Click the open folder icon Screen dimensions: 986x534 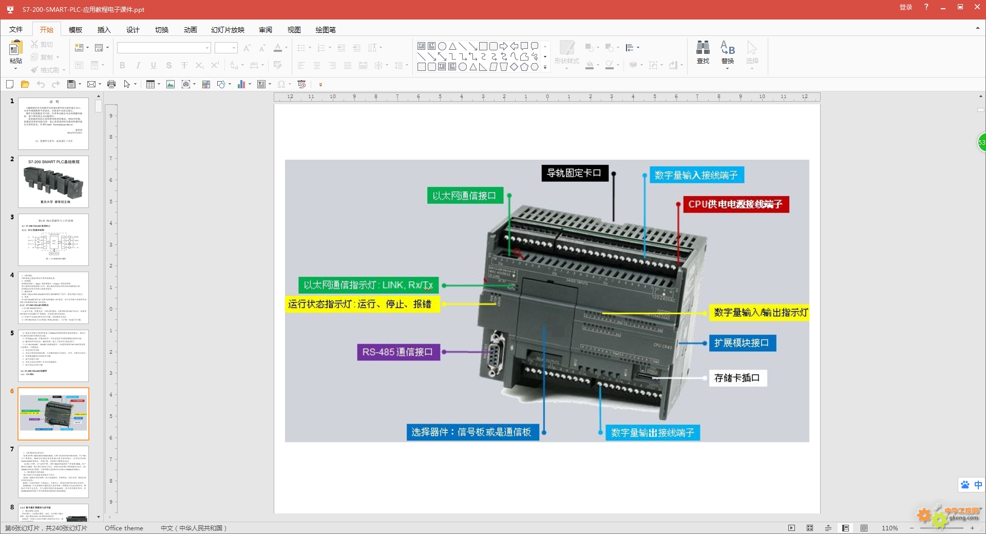point(25,84)
